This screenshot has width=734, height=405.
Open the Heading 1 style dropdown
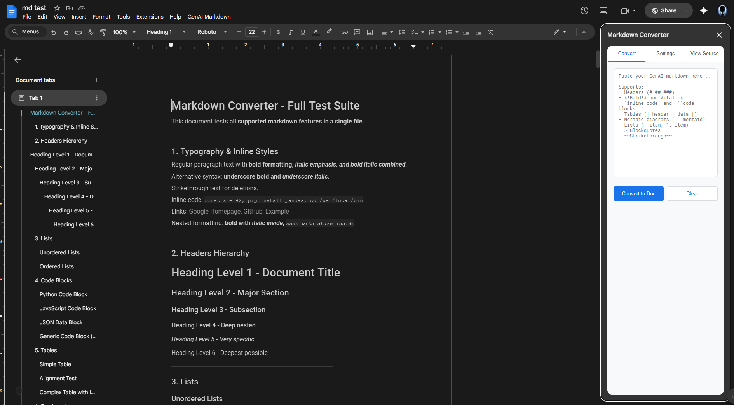[x=166, y=32]
